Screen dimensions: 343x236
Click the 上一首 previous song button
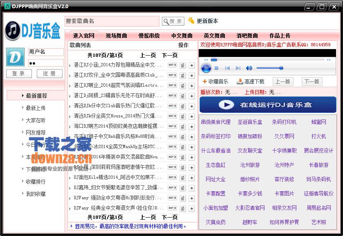[x=283, y=82]
